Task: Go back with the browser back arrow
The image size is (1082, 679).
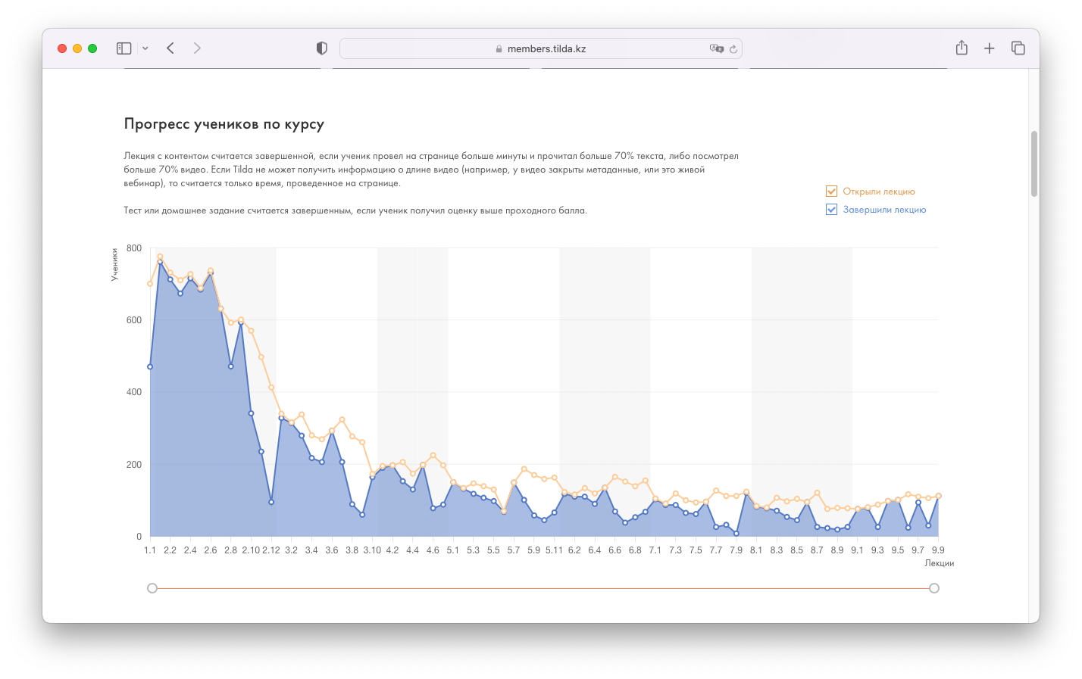Action: tap(170, 48)
